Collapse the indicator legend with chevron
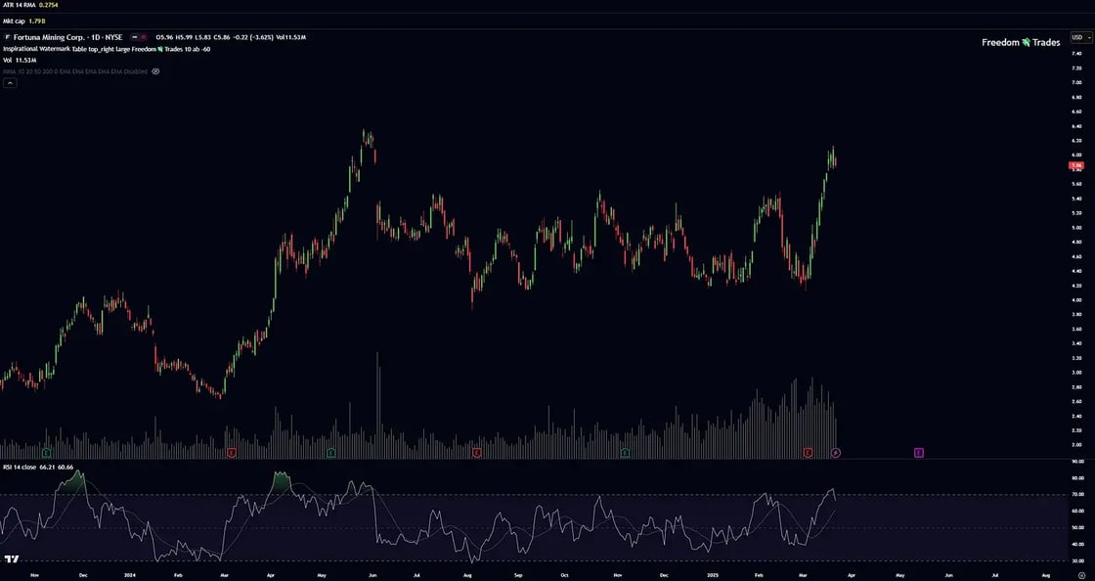 [x=10, y=83]
